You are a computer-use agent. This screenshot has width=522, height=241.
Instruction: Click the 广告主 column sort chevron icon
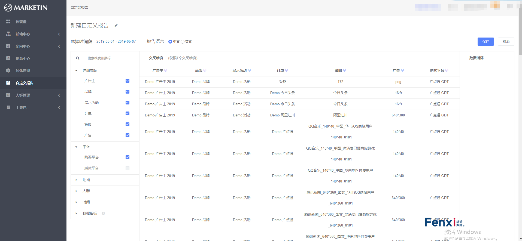click(166, 70)
